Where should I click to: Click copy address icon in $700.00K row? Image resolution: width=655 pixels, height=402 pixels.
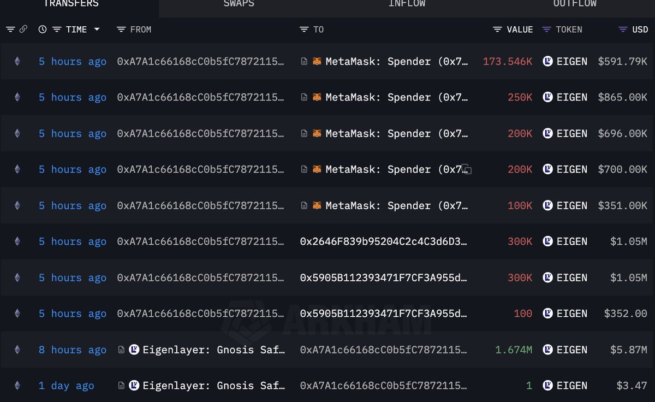click(x=467, y=169)
